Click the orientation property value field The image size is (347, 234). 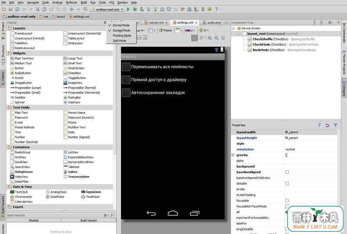(311, 149)
